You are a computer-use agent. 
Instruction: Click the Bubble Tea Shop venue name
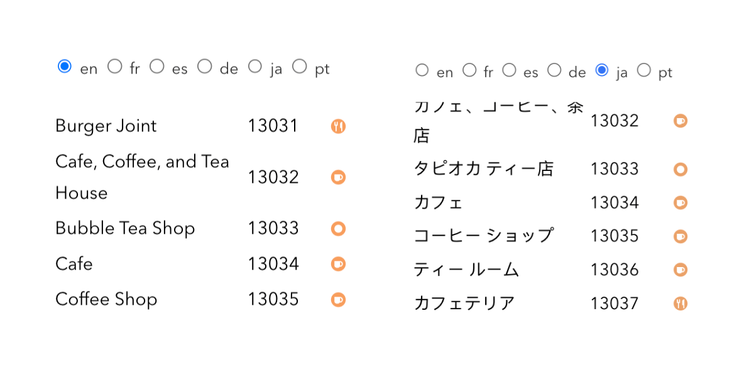[x=125, y=229]
